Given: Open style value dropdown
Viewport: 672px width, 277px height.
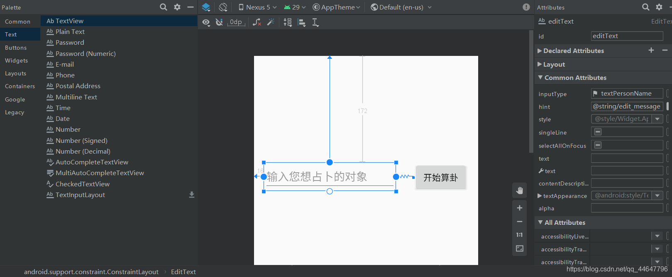Looking at the screenshot, I should pos(657,119).
